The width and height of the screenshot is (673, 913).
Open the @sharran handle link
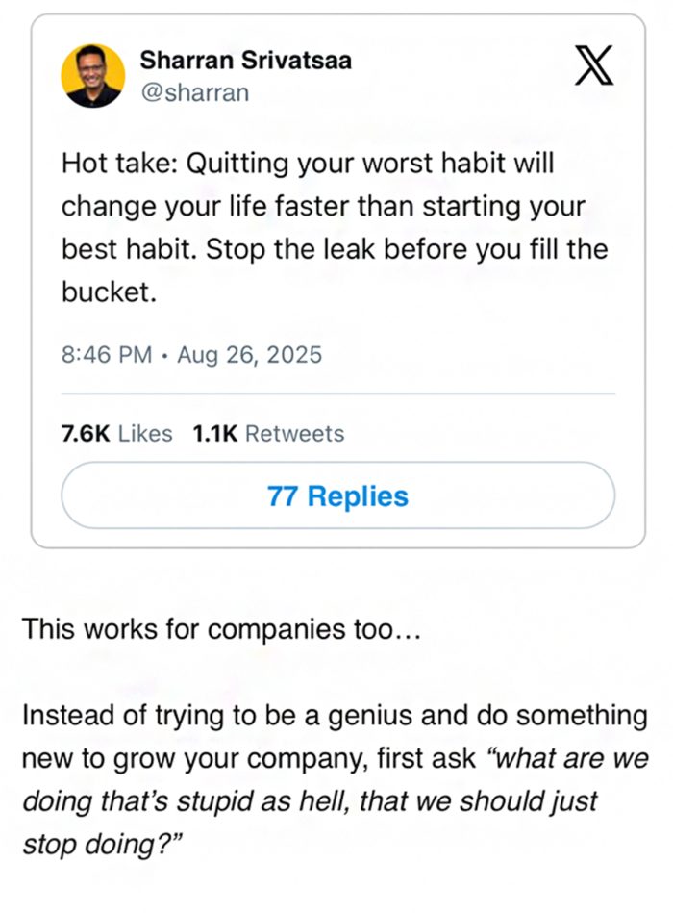tap(195, 92)
